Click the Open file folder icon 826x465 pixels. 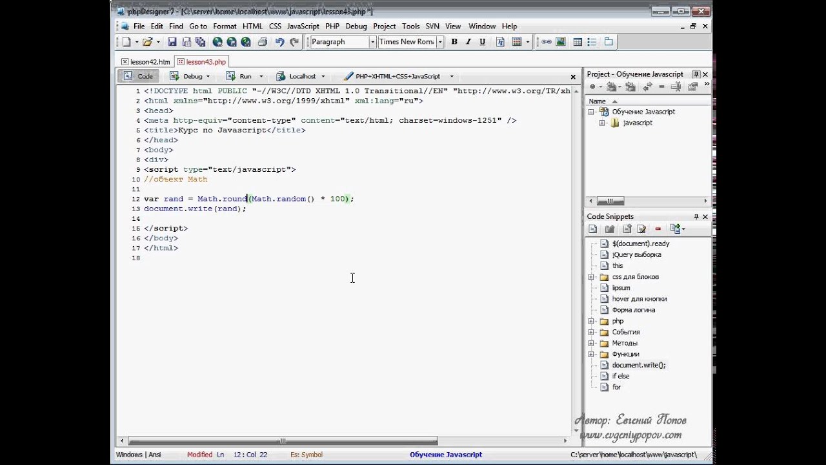[x=147, y=42]
